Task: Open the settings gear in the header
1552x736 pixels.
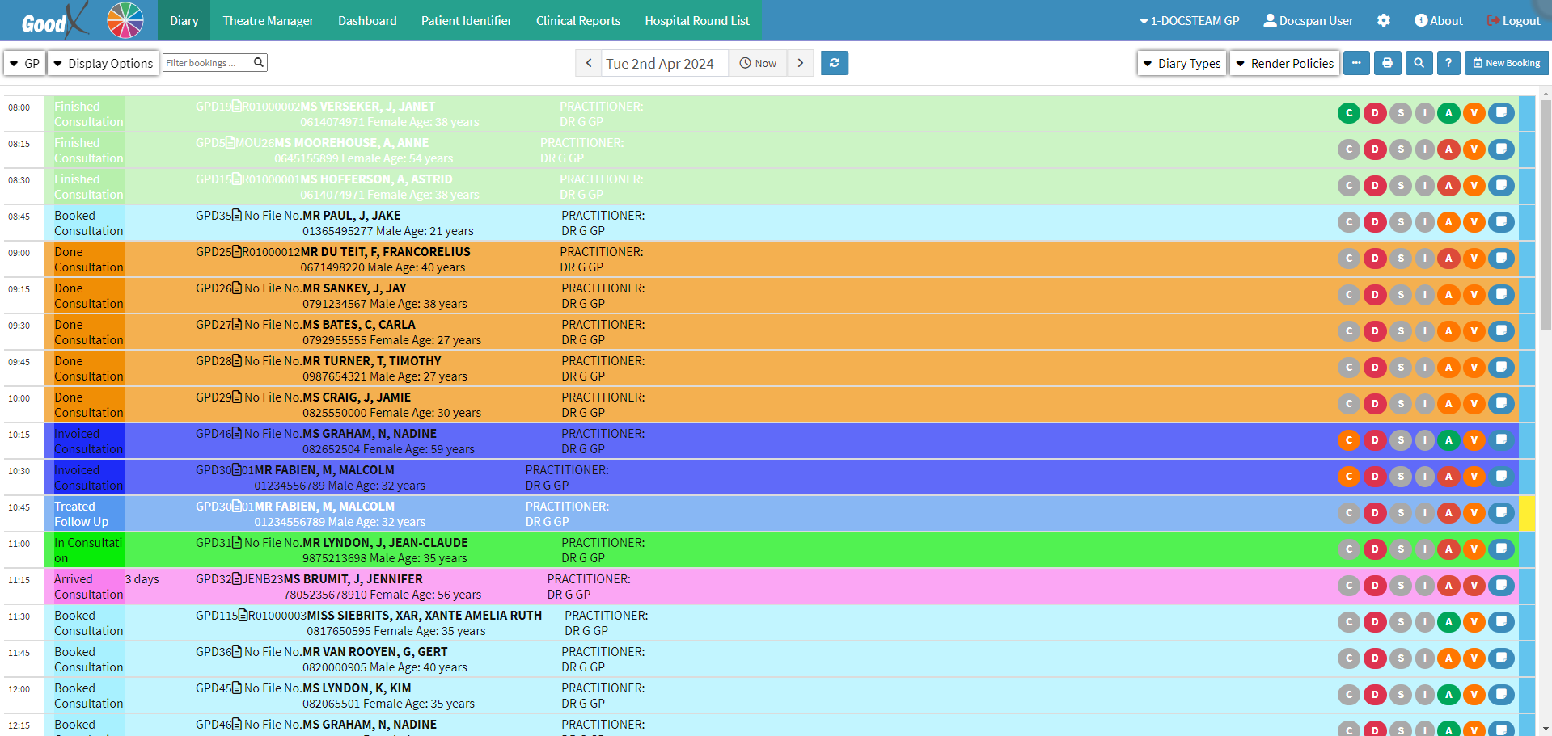Action: pos(1384,20)
